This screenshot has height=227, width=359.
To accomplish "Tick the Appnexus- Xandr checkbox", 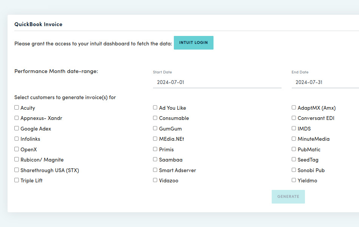I will click(17, 118).
